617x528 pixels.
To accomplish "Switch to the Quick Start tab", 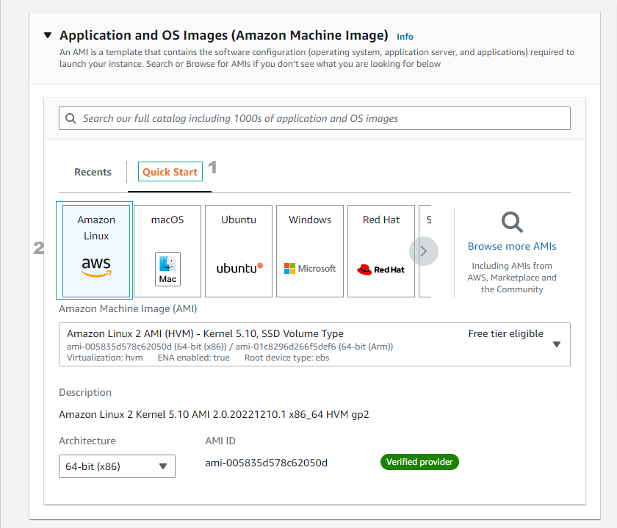I will [170, 172].
